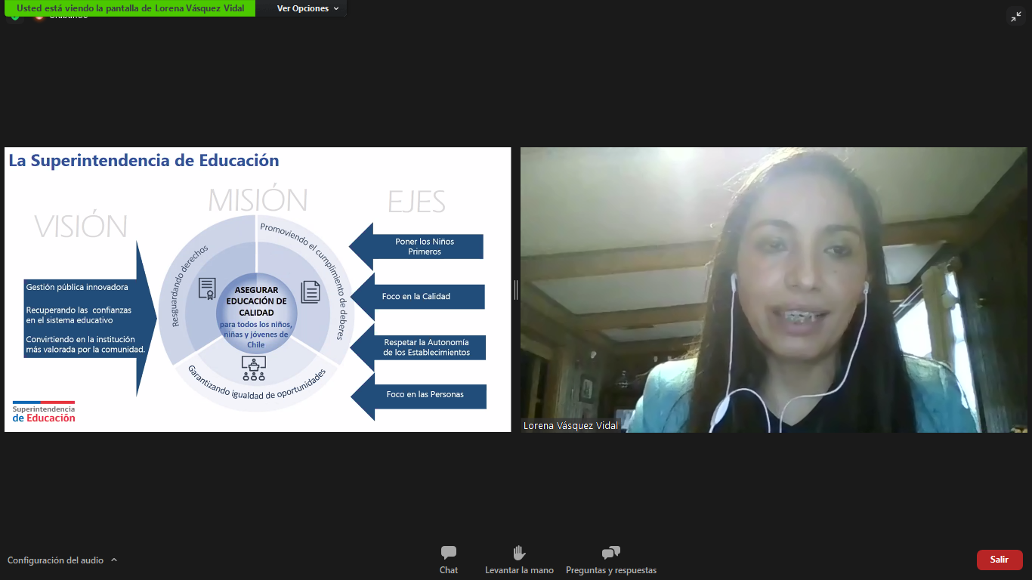Click the divider handle between slide and video
Screen dimensions: 1032x580
(x=516, y=289)
